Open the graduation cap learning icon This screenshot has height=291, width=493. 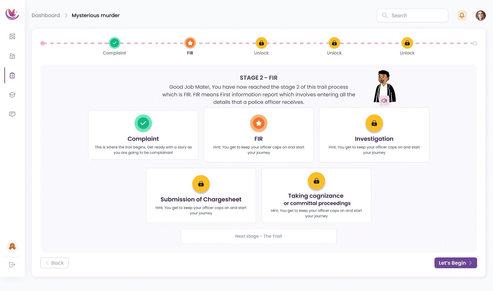(12, 95)
